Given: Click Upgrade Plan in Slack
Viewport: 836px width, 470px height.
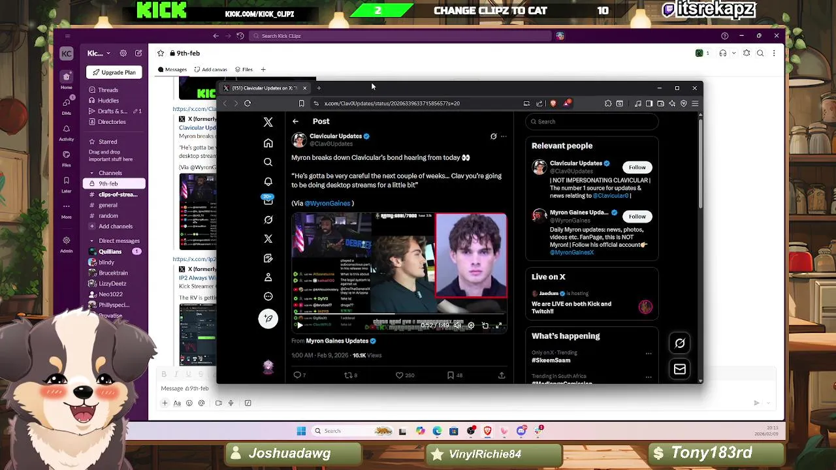Looking at the screenshot, I should click(114, 72).
